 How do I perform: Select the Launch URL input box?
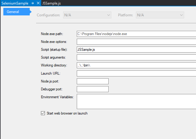(136, 73)
